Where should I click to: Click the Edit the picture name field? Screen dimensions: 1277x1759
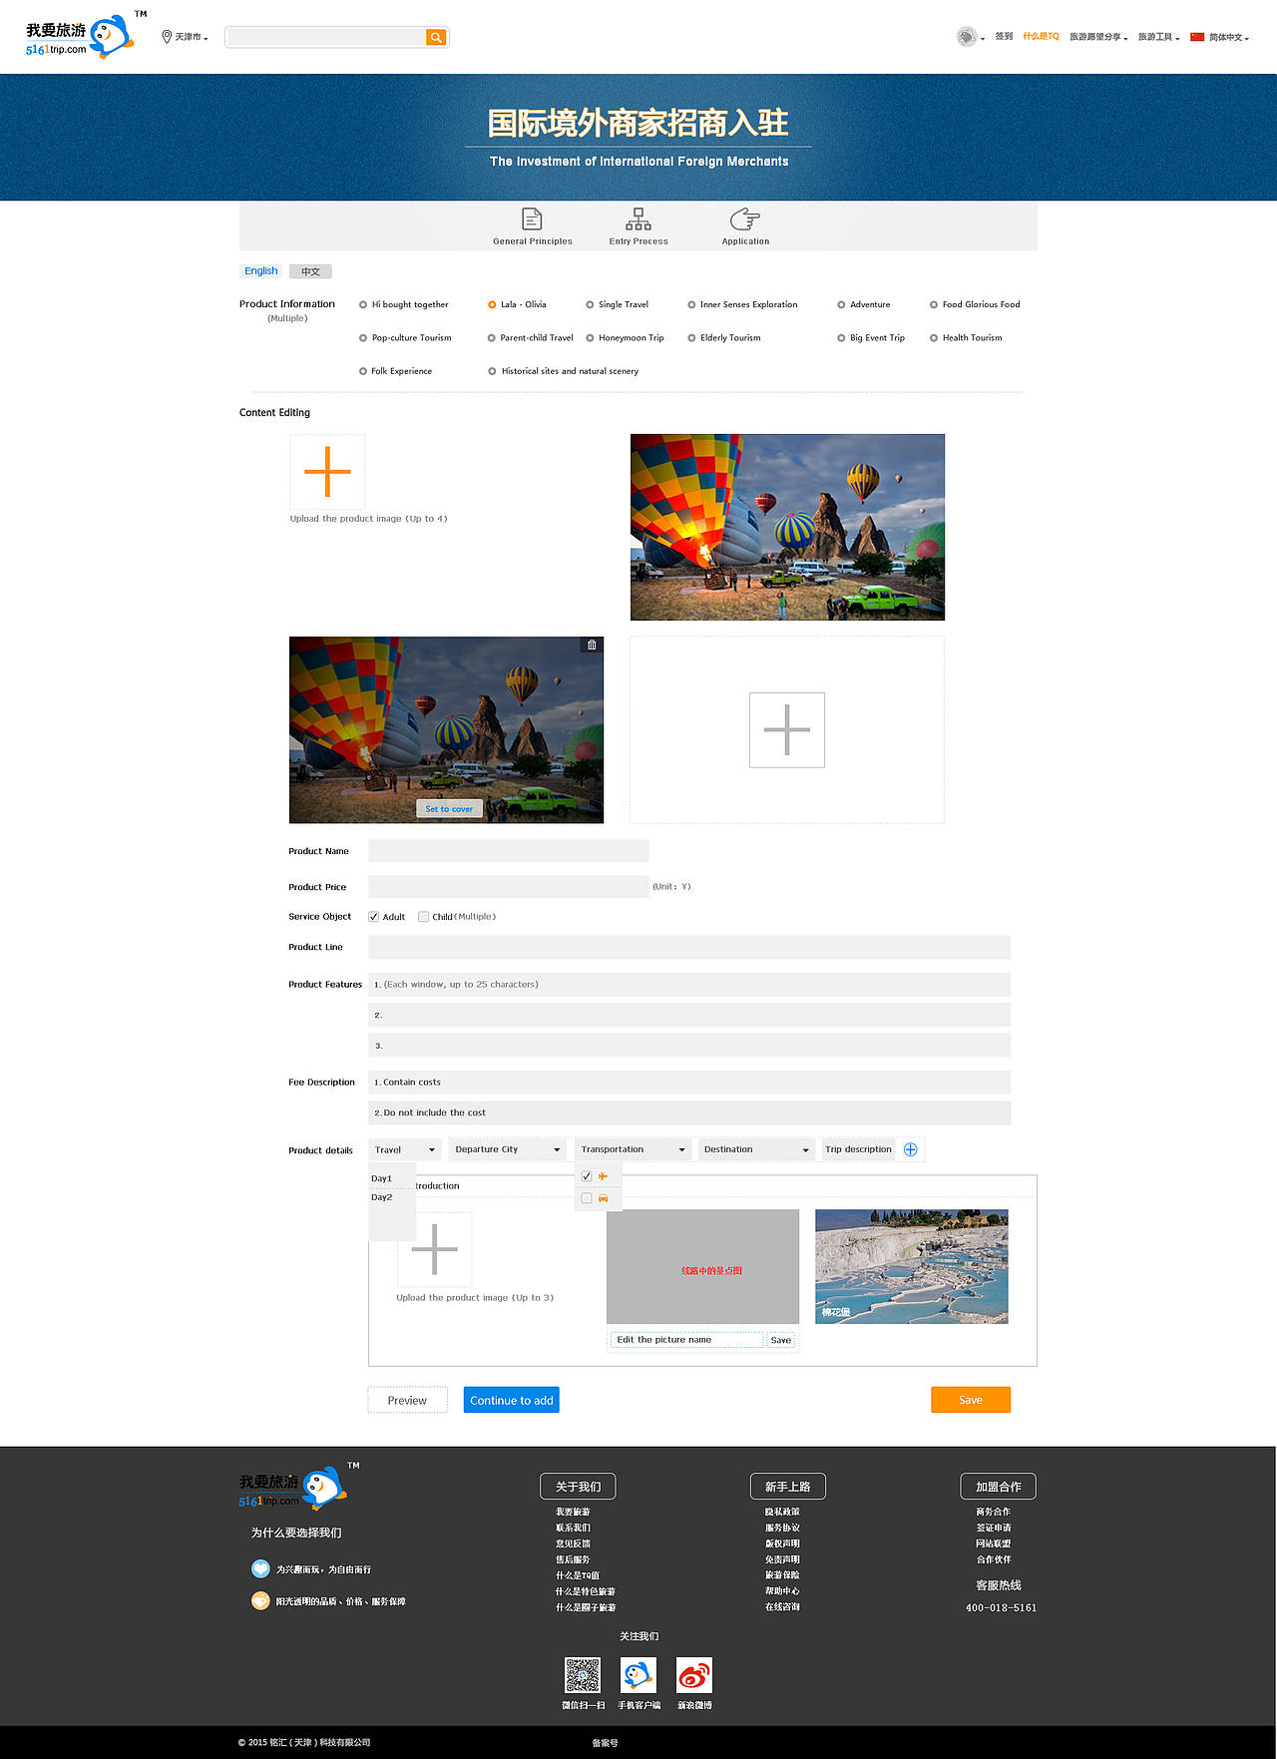[686, 1340]
